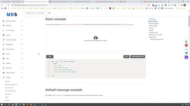Jump to Introduction in contents
This screenshot has height=106, width=190.
pos(152,19)
